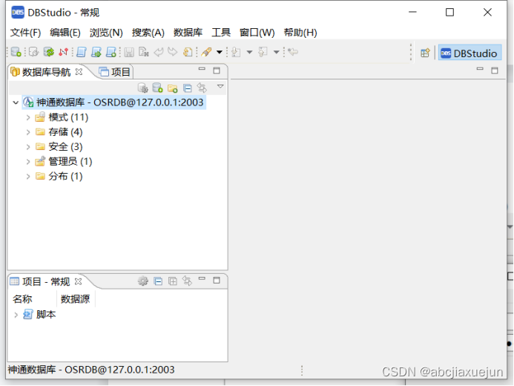Click the pen/highlighter tool icon
Screen dimensions: 514x386
point(206,52)
